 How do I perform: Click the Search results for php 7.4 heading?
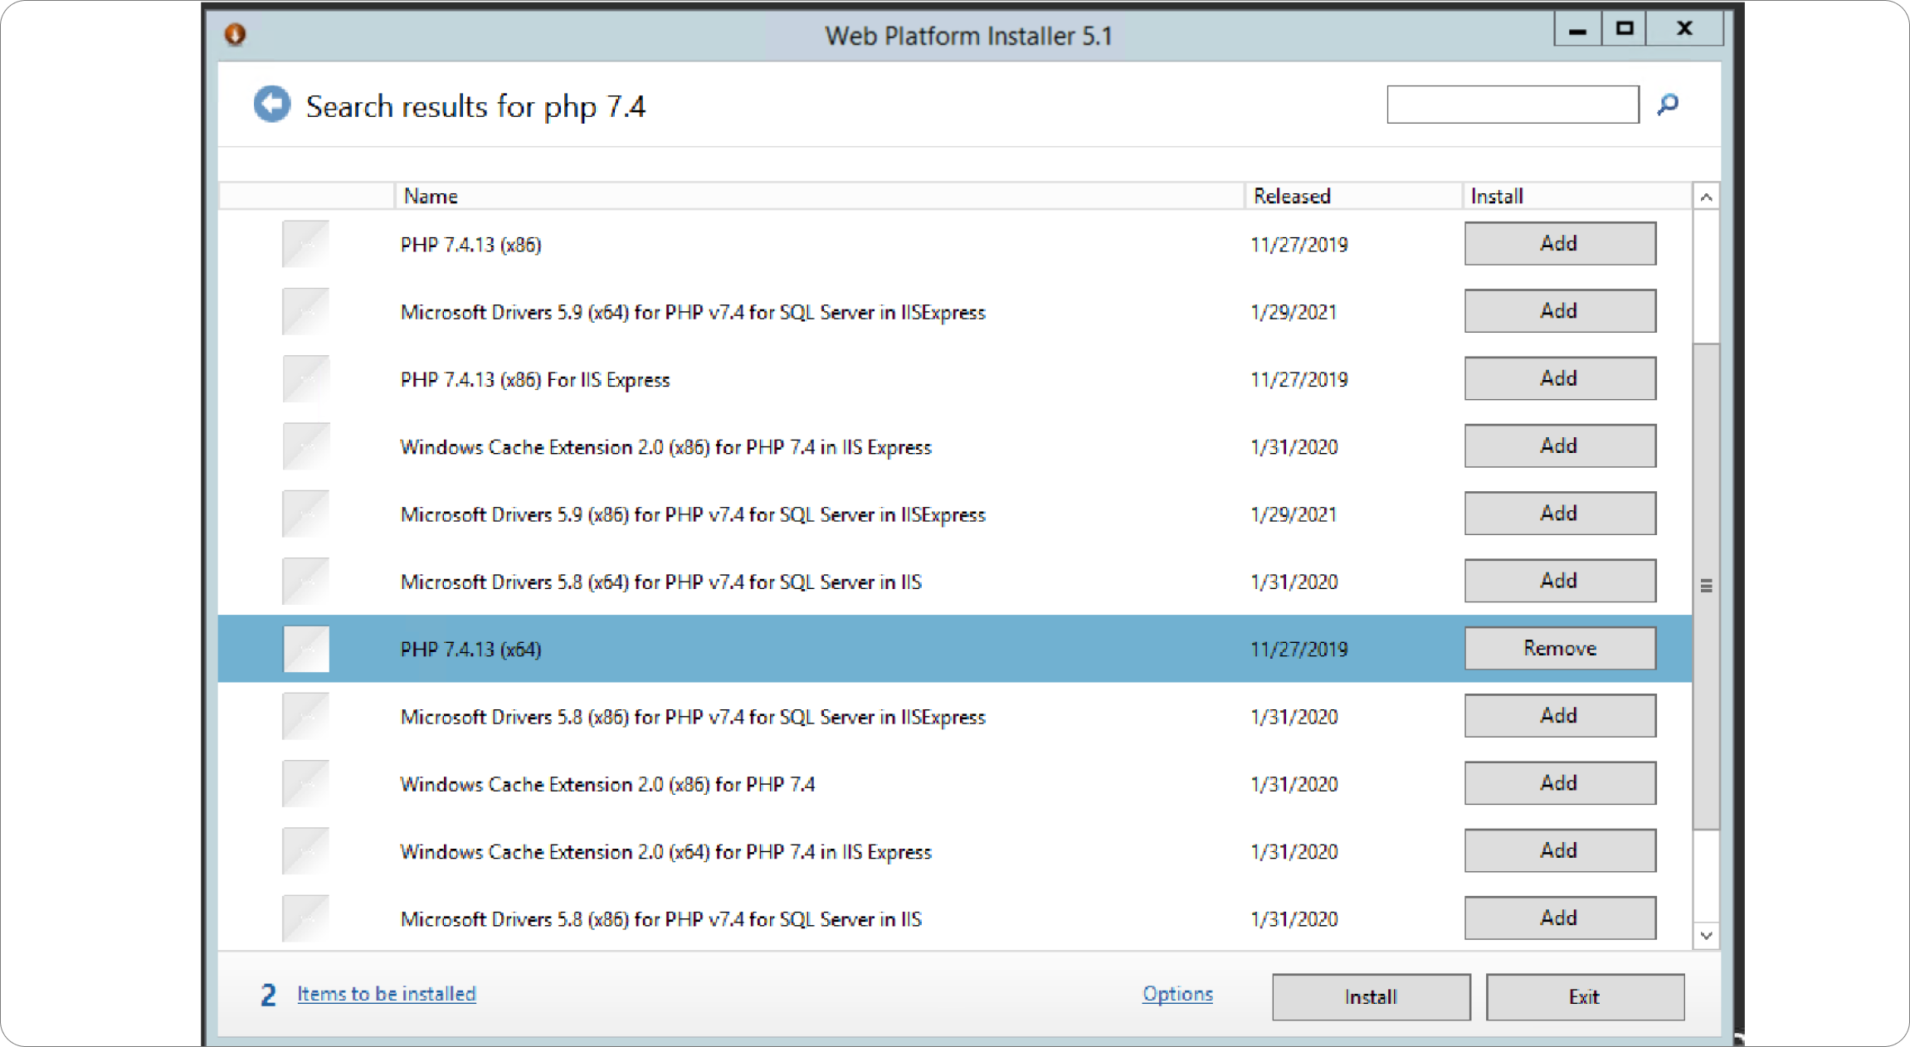(x=475, y=106)
